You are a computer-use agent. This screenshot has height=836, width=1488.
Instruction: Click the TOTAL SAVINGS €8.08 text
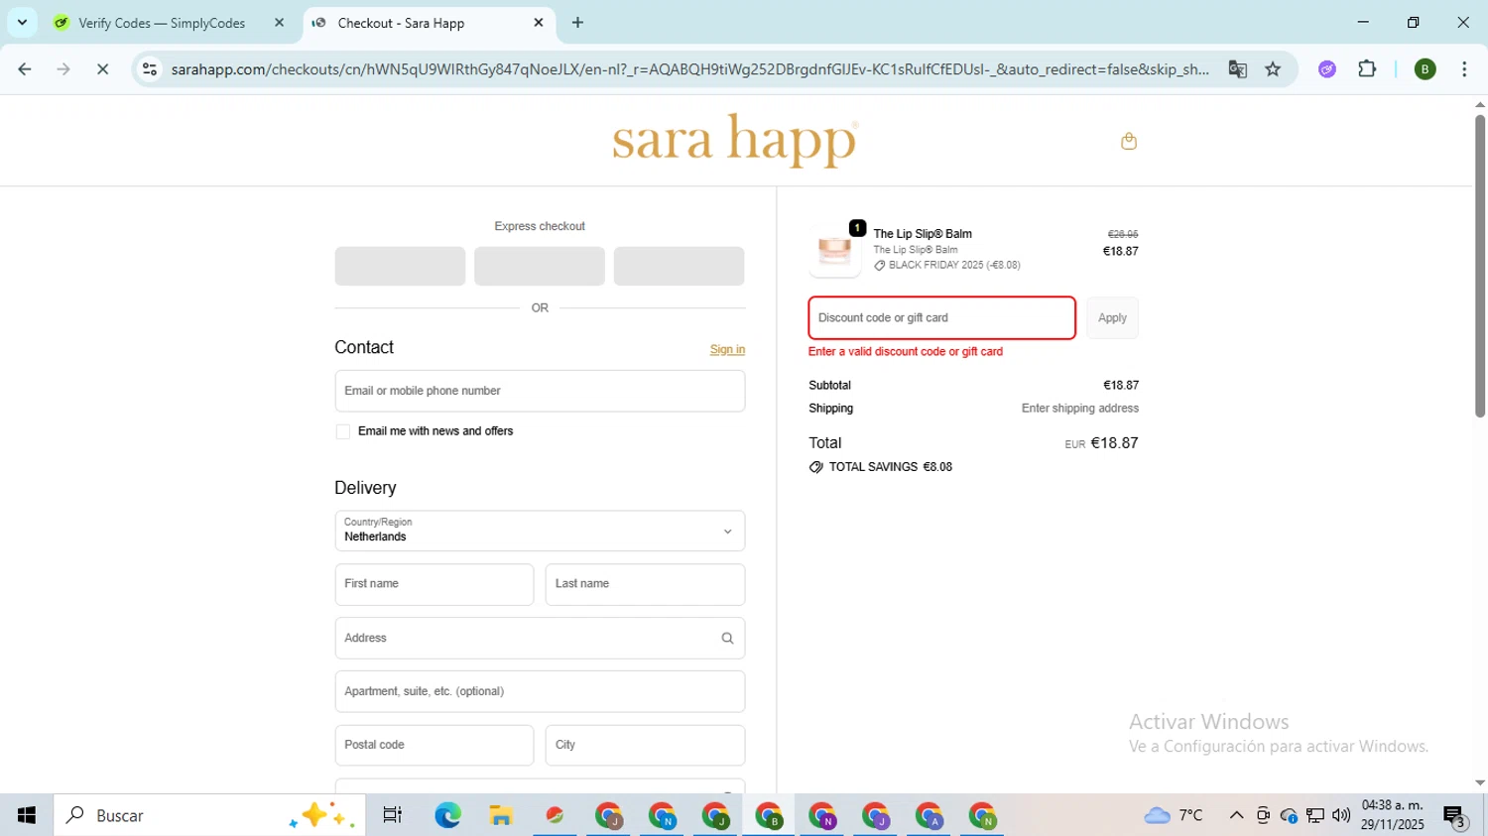(890, 467)
